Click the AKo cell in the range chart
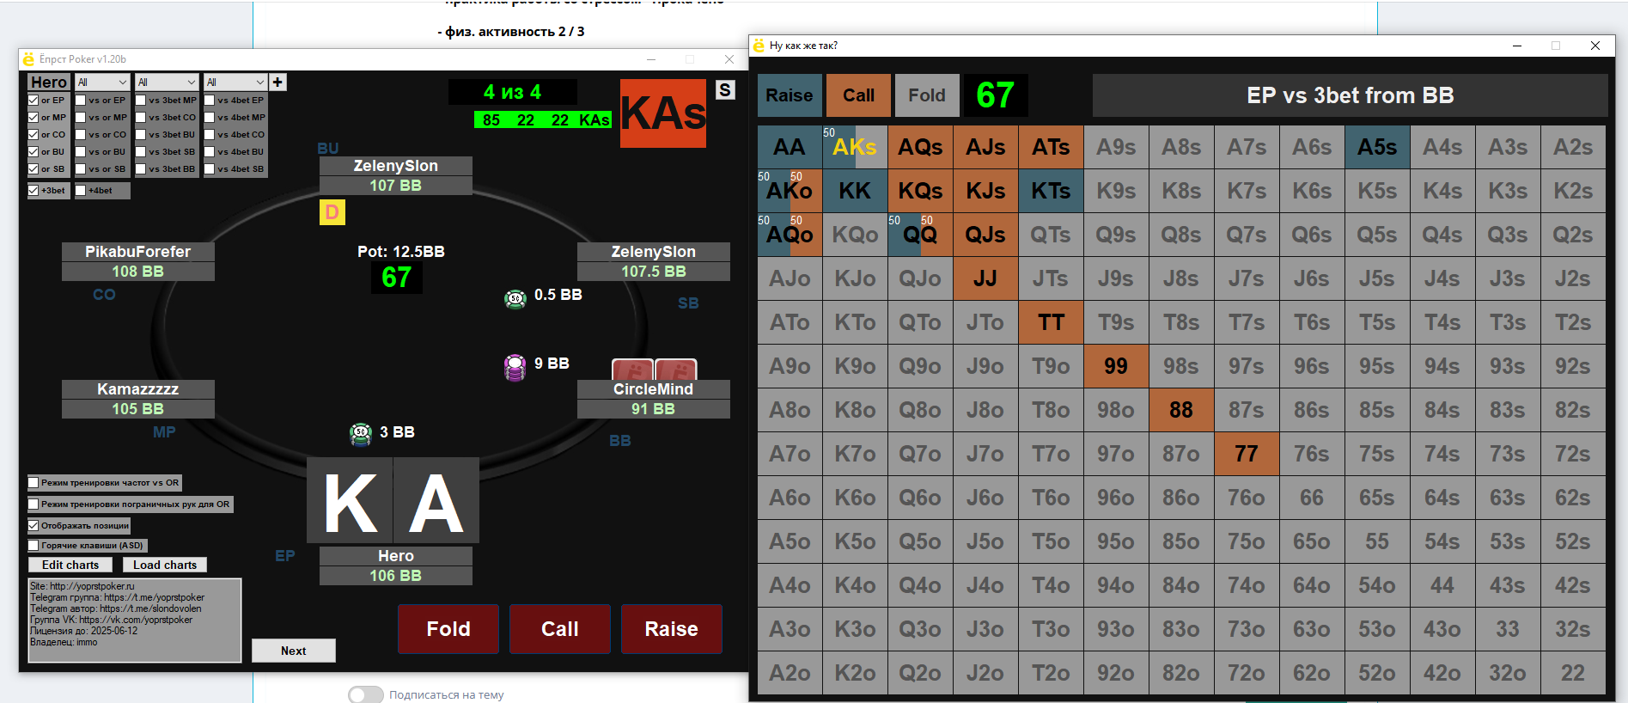This screenshot has width=1628, height=703. click(790, 191)
